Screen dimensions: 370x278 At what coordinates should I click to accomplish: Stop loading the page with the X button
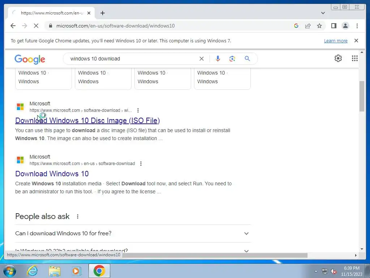[36, 26]
